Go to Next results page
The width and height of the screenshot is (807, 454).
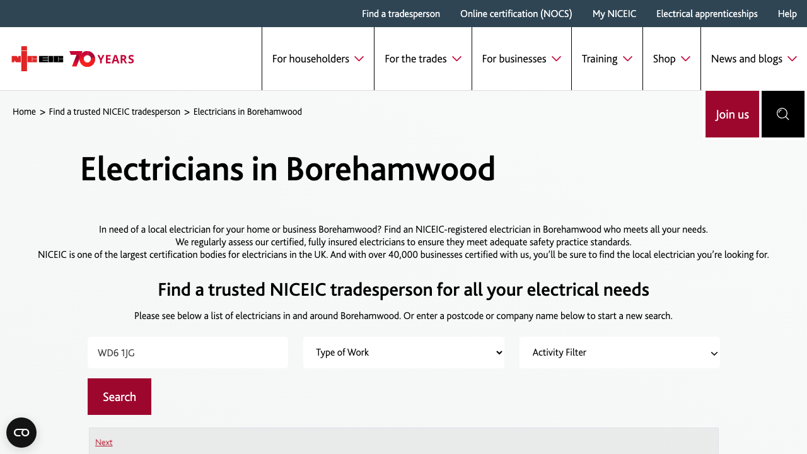point(104,442)
